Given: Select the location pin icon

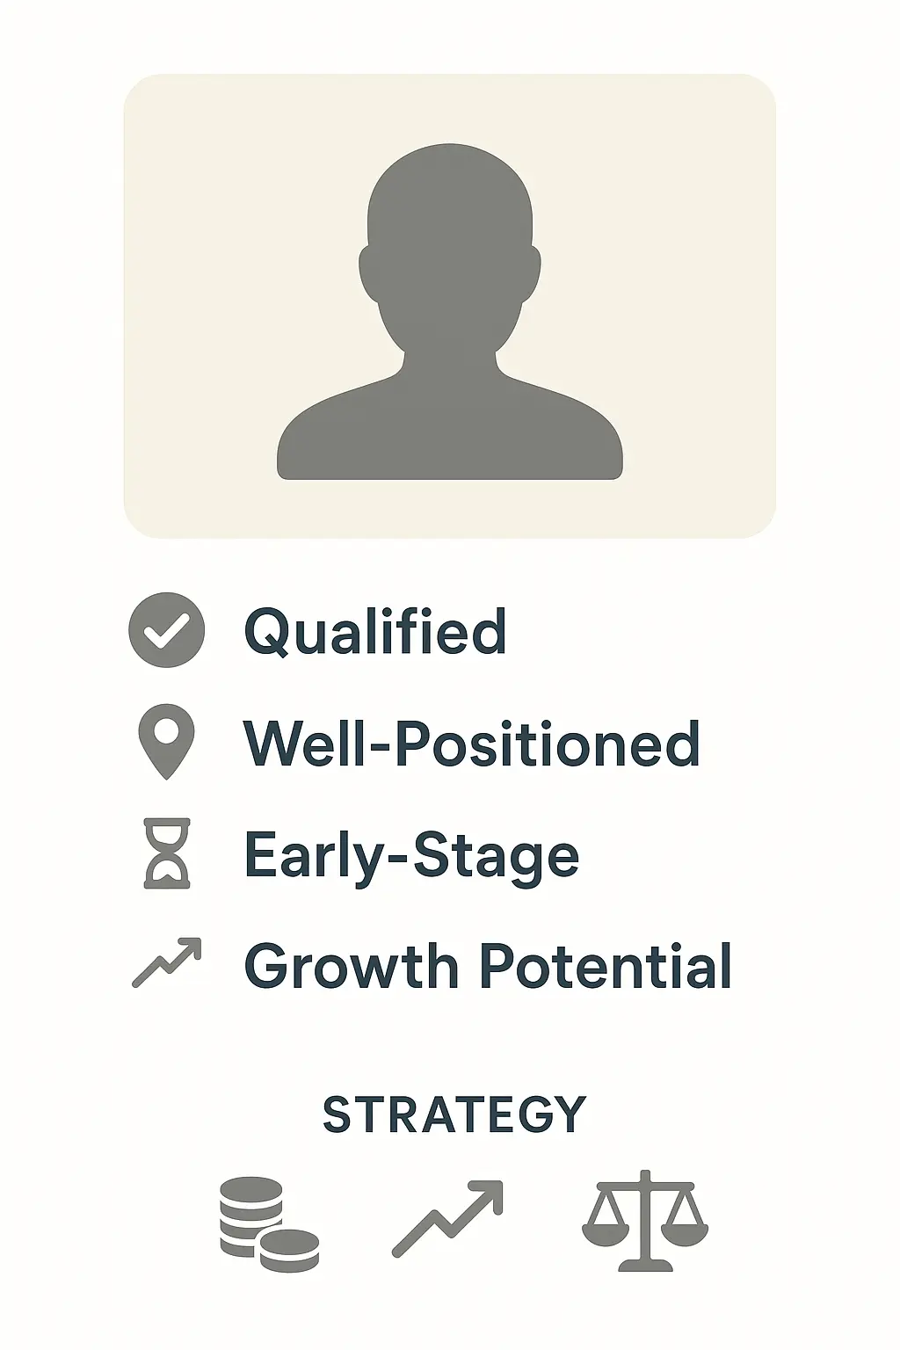Looking at the screenshot, I should point(167,742).
